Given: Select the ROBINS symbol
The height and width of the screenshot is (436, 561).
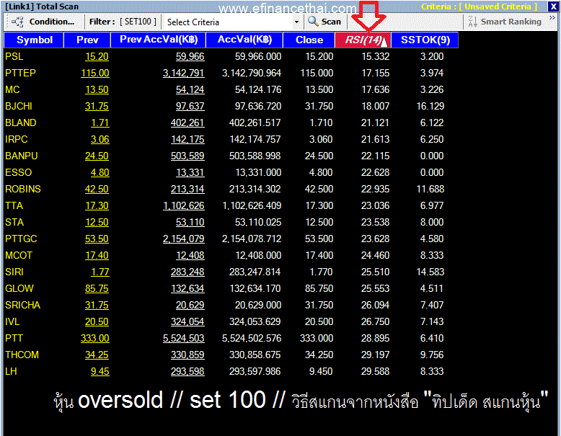Looking at the screenshot, I should coord(23,189).
